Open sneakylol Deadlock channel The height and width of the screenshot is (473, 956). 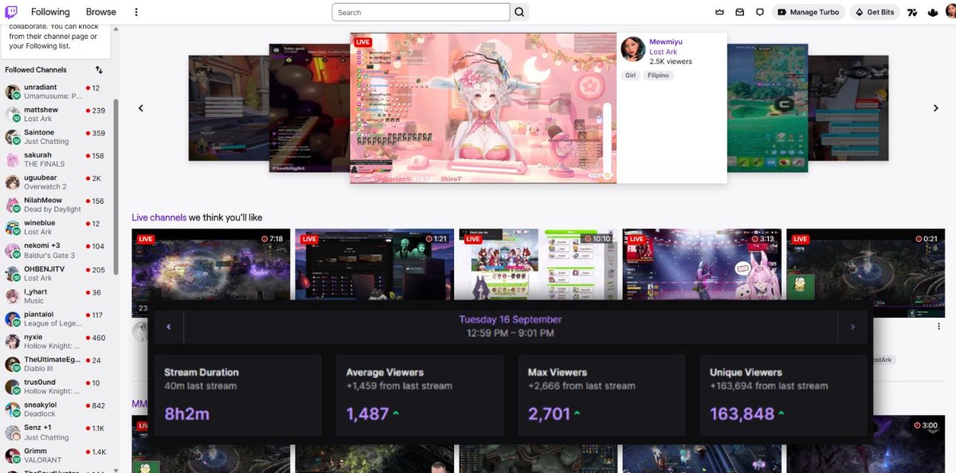pyautogui.click(x=56, y=409)
